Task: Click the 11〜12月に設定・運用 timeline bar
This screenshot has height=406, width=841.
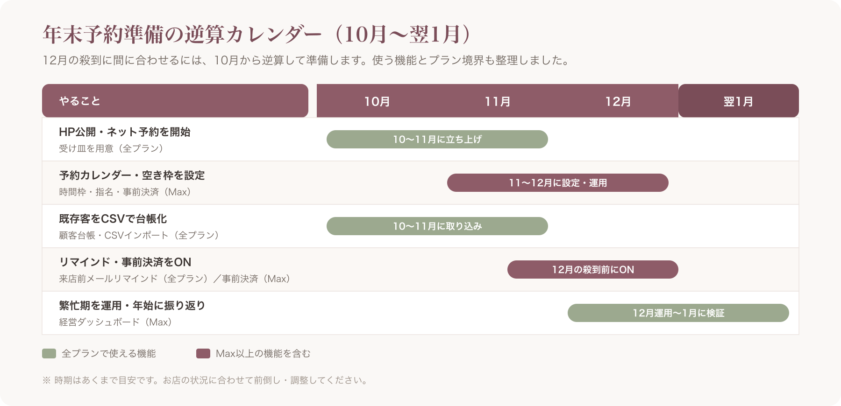Action: pos(558,182)
